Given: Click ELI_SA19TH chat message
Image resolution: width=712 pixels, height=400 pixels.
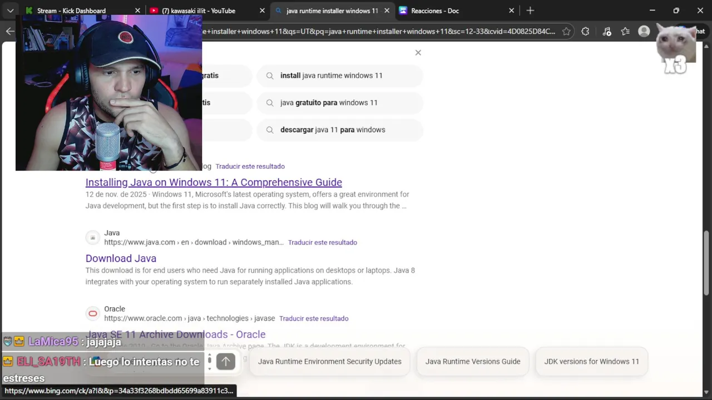Looking at the screenshot, I should (x=102, y=370).
